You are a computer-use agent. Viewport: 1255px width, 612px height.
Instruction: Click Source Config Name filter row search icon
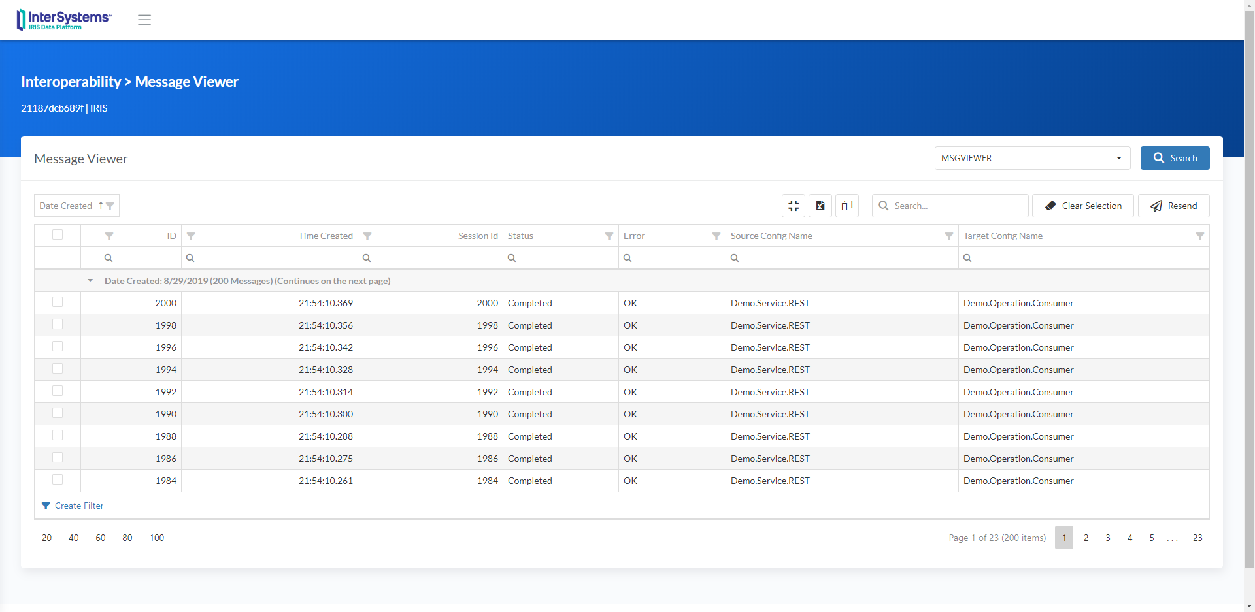coord(735,258)
